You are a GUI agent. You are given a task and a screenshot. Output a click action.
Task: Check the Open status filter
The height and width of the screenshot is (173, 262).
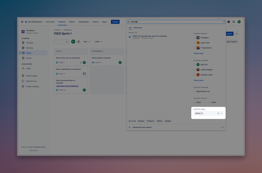194,102
